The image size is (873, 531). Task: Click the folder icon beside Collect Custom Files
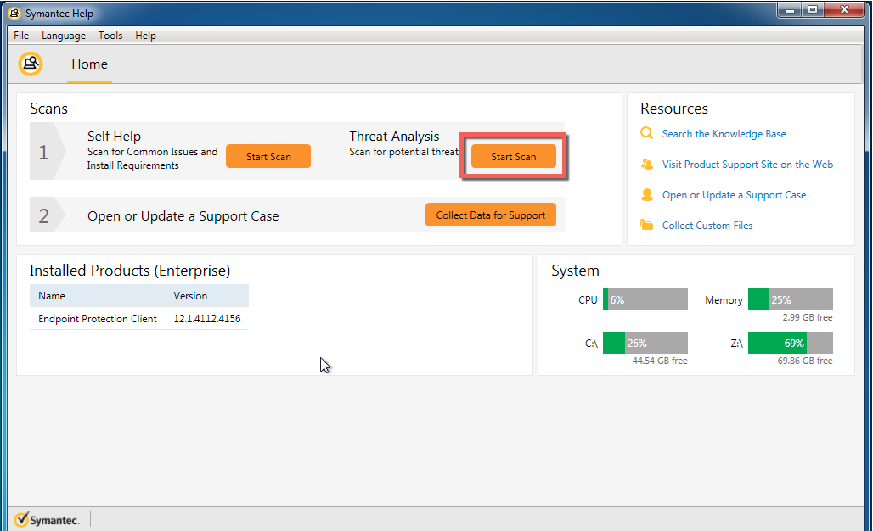[x=647, y=226]
